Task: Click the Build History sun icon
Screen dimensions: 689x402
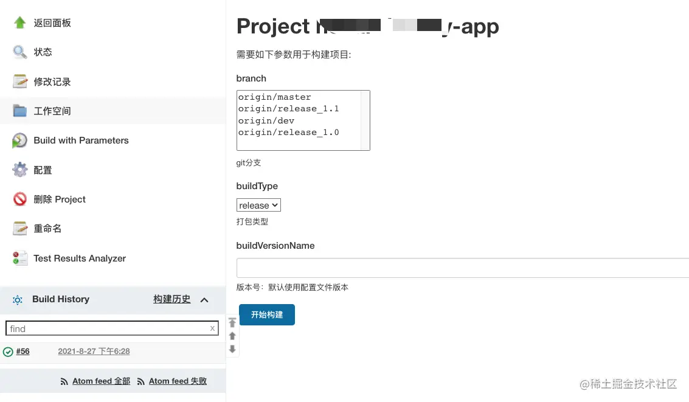Action: (x=18, y=300)
